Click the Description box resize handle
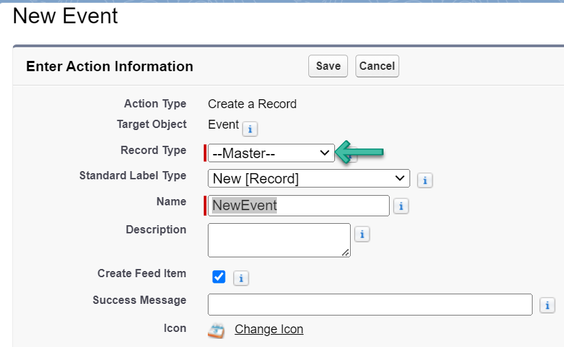The height and width of the screenshot is (347, 564). coord(346,253)
